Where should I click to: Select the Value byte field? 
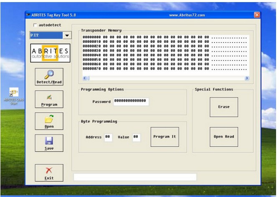click(x=136, y=137)
